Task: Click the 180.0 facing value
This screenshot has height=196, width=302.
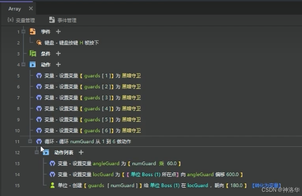Action: click(x=237, y=186)
